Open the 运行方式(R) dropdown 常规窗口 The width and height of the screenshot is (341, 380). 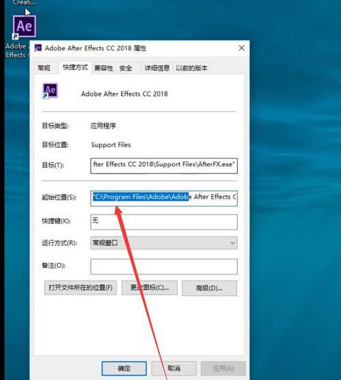[164, 243]
